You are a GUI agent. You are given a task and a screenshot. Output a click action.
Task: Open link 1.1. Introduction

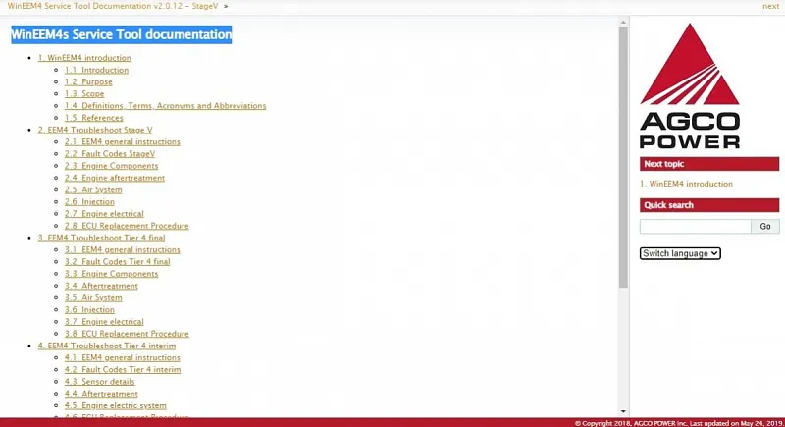tap(96, 70)
